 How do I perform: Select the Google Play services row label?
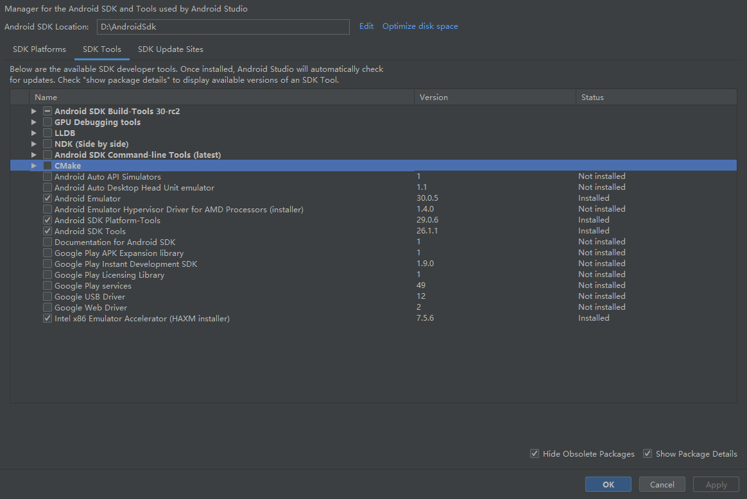tap(93, 286)
